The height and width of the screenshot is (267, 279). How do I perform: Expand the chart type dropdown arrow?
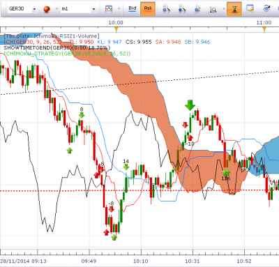[x=119, y=9]
